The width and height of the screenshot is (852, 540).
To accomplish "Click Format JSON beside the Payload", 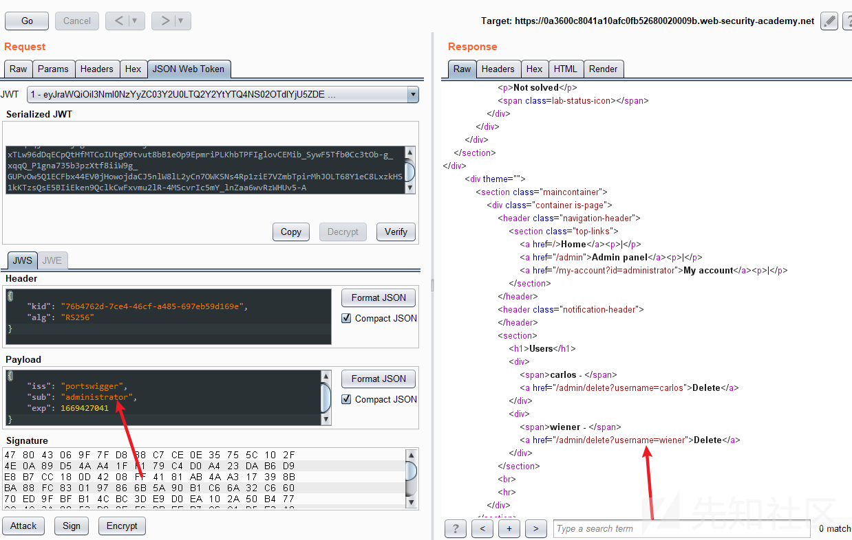I will click(x=379, y=379).
